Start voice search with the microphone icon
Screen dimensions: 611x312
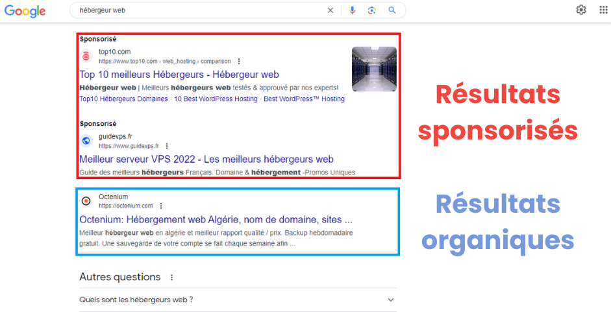(353, 10)
